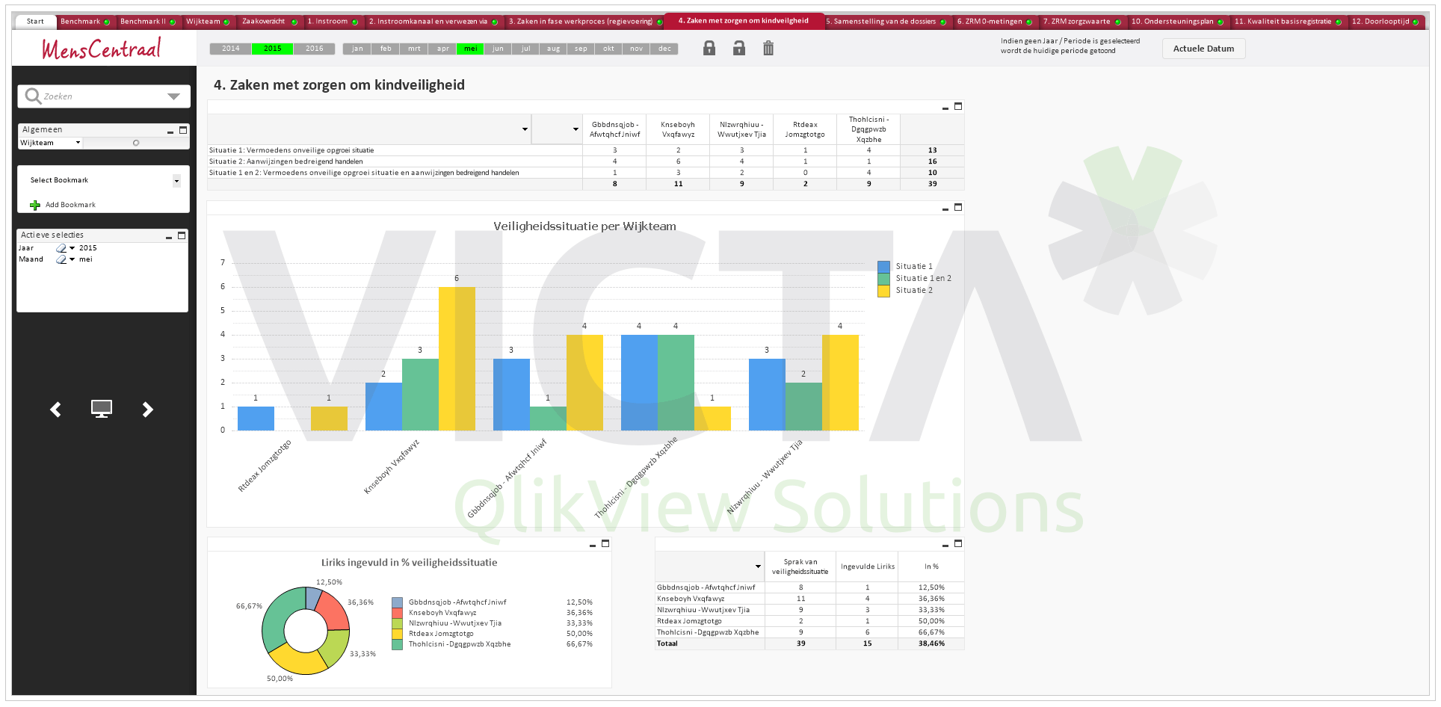
Task: Open the Select Bookmark dropdown
Action: point(176,181)
